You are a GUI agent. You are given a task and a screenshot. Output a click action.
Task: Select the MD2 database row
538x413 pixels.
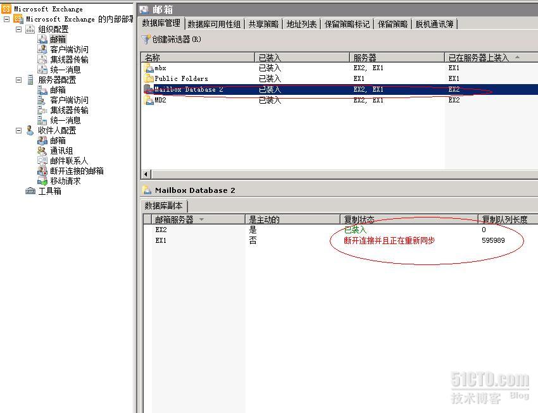339,100
